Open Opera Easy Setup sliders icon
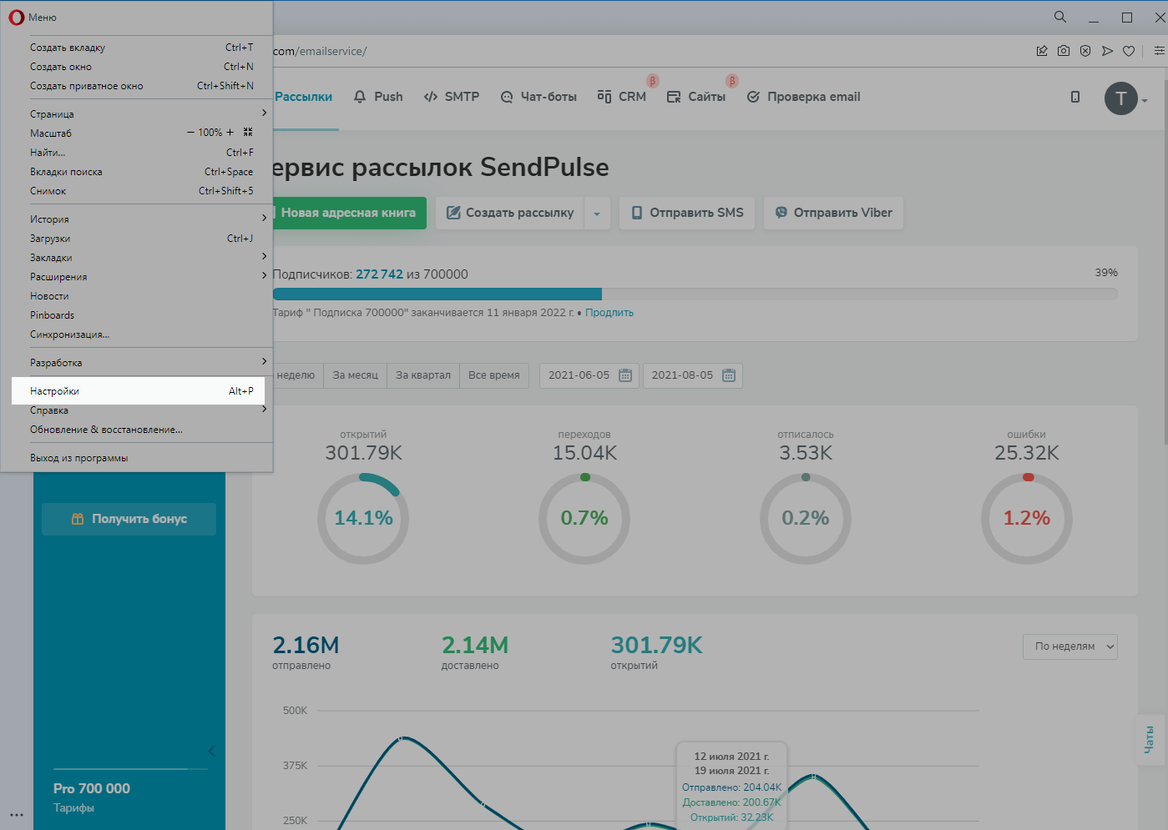The height and width of the screenshot is (830, 1168). (1159, 51)
